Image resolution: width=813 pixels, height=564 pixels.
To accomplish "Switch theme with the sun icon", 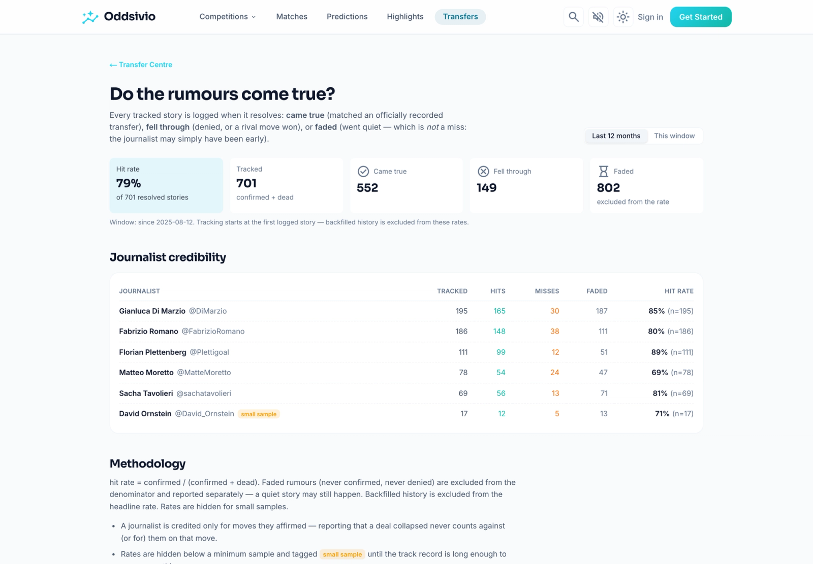I will coord(623,17).
